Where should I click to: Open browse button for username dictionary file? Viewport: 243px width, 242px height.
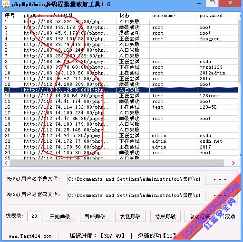point(220,179)
